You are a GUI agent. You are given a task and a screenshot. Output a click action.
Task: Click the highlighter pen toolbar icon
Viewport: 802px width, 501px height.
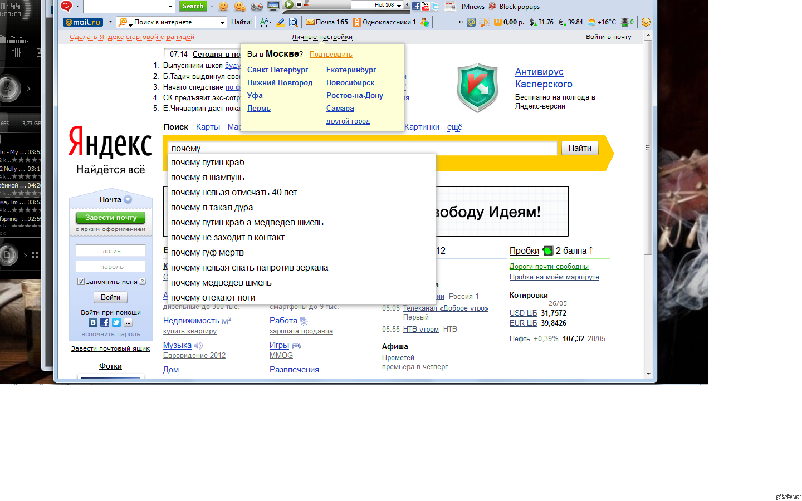point(280,22)
